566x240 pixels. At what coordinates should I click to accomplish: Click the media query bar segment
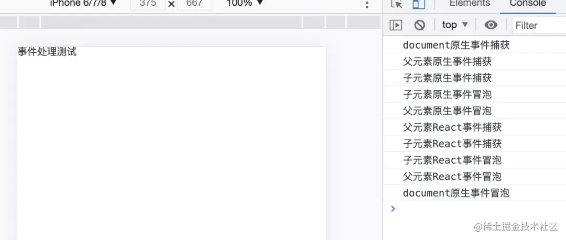171,22
